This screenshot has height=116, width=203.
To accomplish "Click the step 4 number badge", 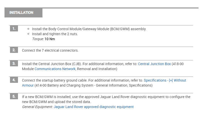I will click(14, 80).
